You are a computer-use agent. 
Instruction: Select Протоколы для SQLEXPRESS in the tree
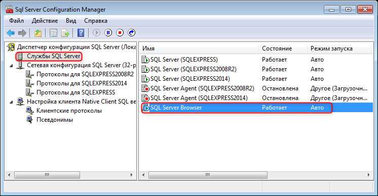point(75,92)
